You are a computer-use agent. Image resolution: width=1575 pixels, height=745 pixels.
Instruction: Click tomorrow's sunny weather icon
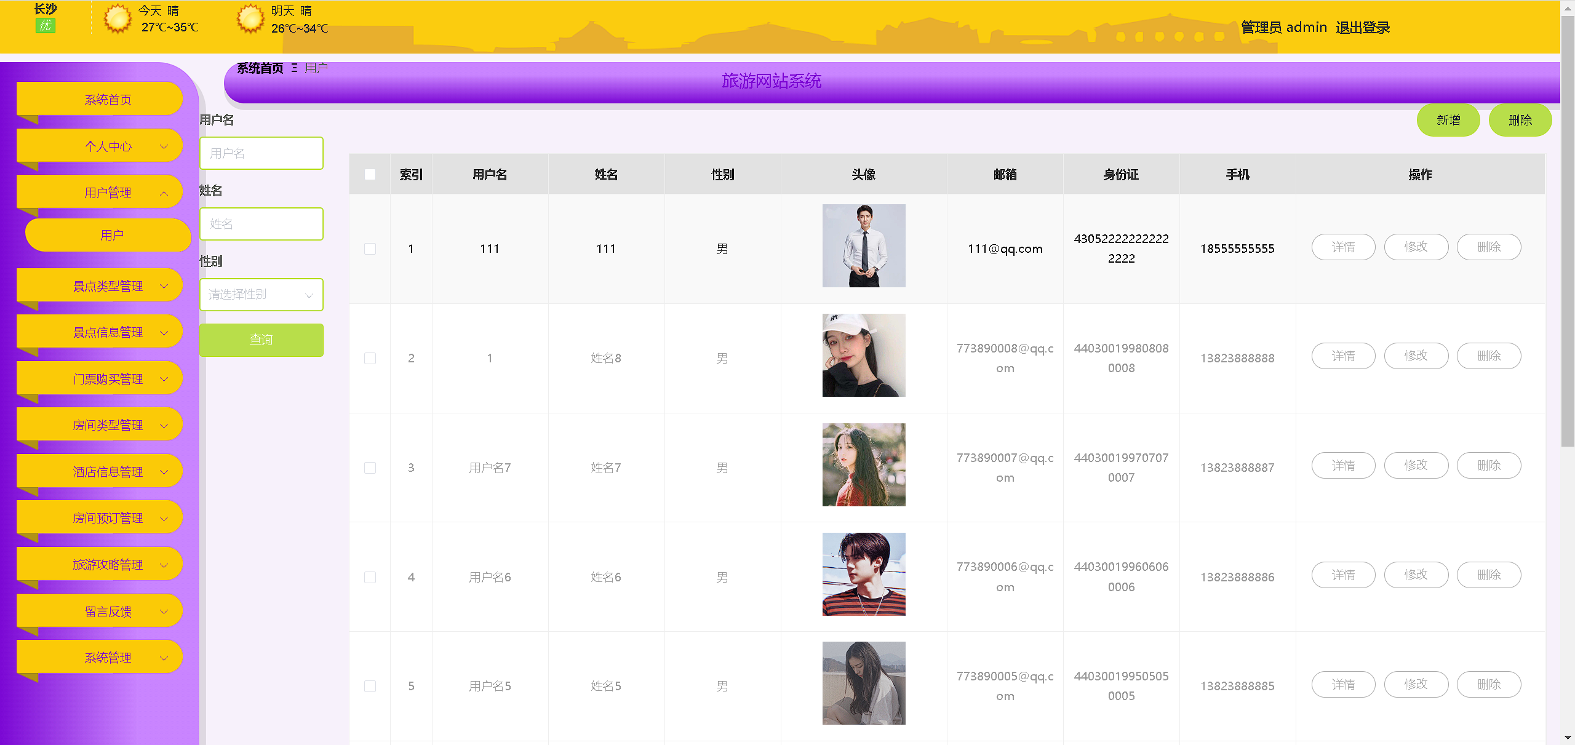point(250,18)
